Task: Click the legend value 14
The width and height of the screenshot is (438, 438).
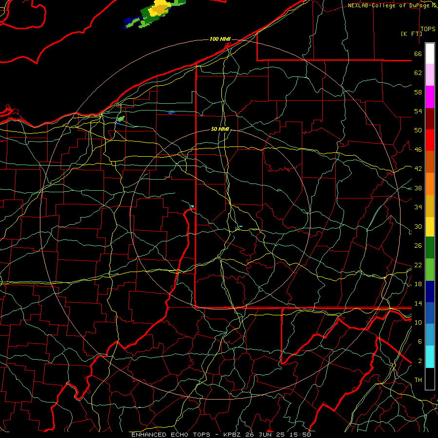Action: [x=418, y=303]
